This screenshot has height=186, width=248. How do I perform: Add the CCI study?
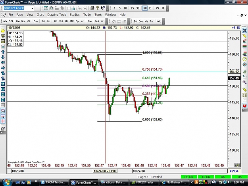point(11,21)
